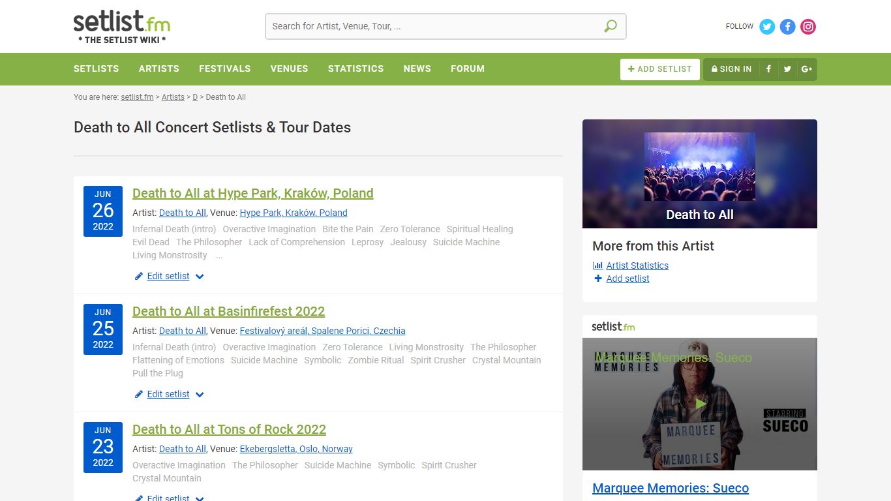
Task: Open venue Ekebergsletta, Oslo, Norway
Action: point(296,449)
